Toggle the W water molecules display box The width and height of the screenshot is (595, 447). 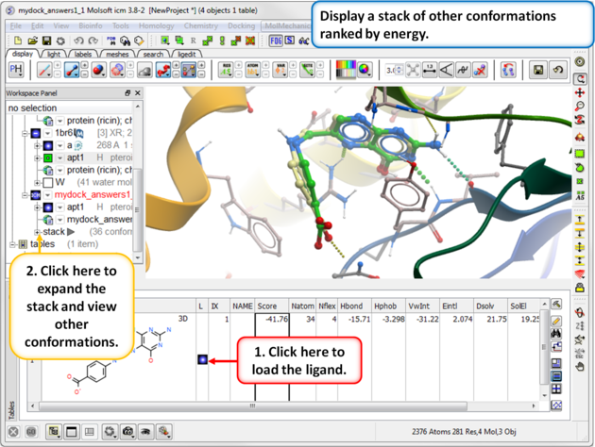click(x=47, y=182)
